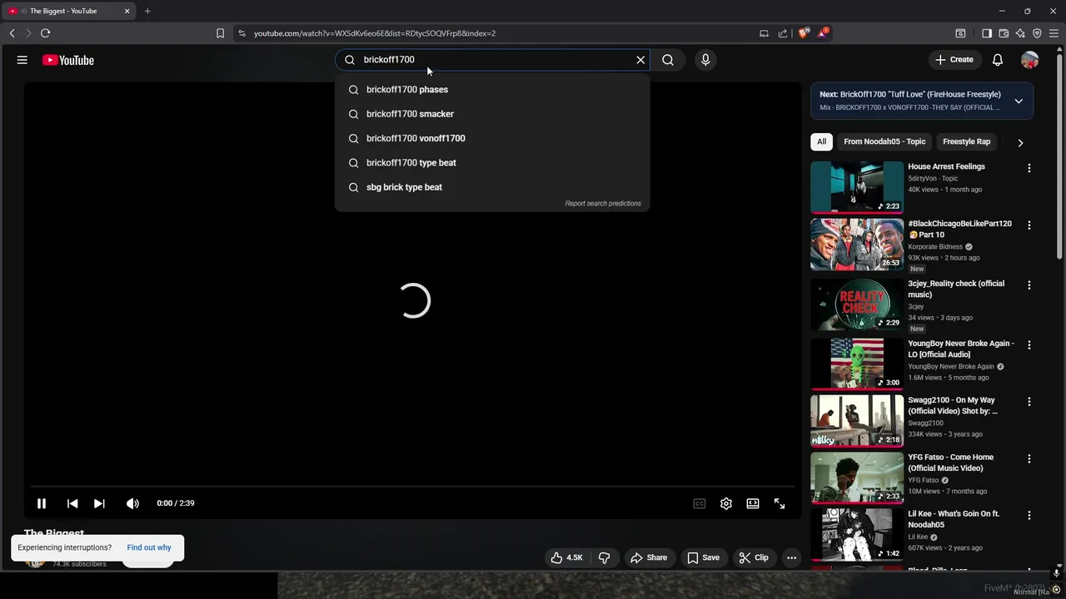Image resolution: width=1066 pixels, height=599 pixels.
Task: Enter full screen mode
Action: pyautogui.click(x=780, y=503)
